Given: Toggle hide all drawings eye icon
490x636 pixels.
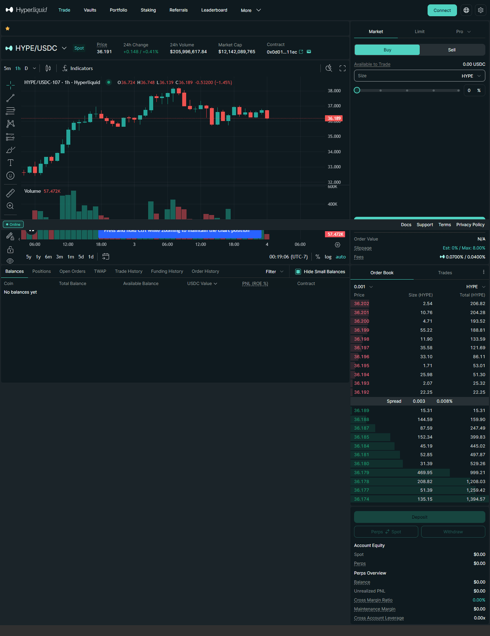Looking at the screenshot, I should click(10, 261).
